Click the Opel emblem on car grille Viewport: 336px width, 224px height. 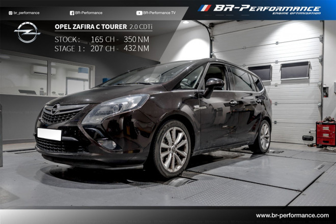(55, 109)
